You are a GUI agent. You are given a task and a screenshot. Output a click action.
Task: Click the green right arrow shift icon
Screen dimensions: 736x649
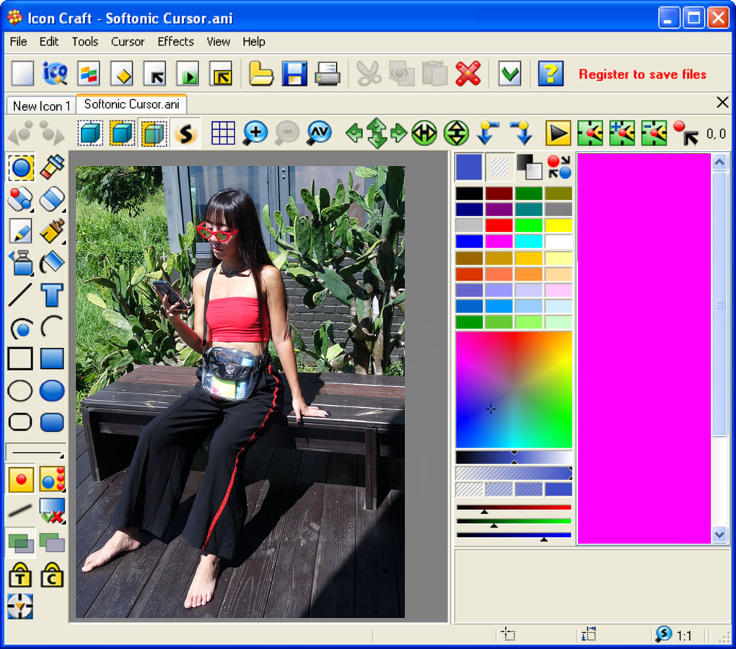coord(398,134)
